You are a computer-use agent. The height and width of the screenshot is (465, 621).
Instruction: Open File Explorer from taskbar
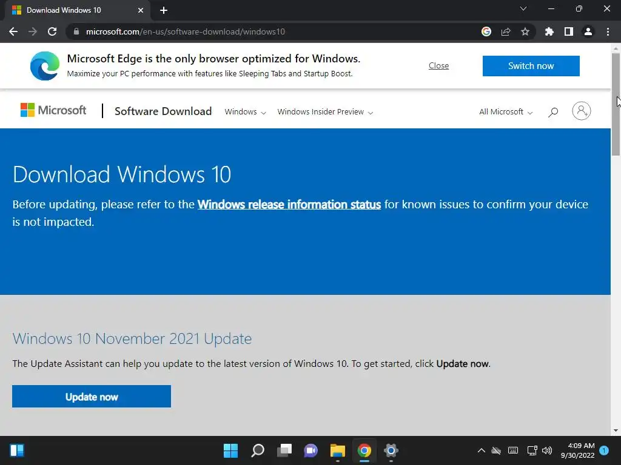point(337,450)
